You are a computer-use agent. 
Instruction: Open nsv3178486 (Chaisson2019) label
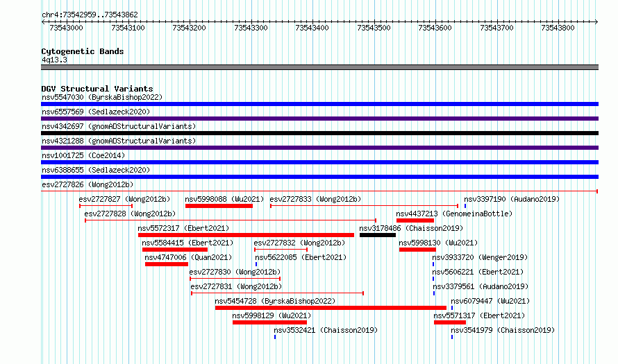coord(411,228)
